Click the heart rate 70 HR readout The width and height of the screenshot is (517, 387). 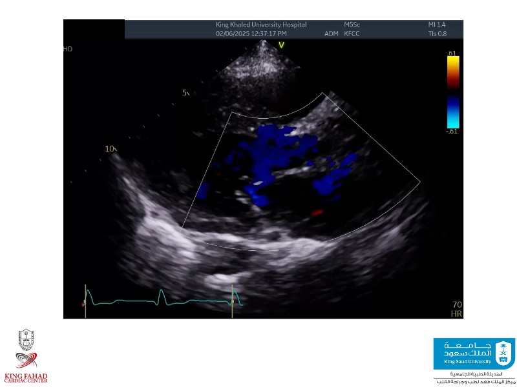457,308
